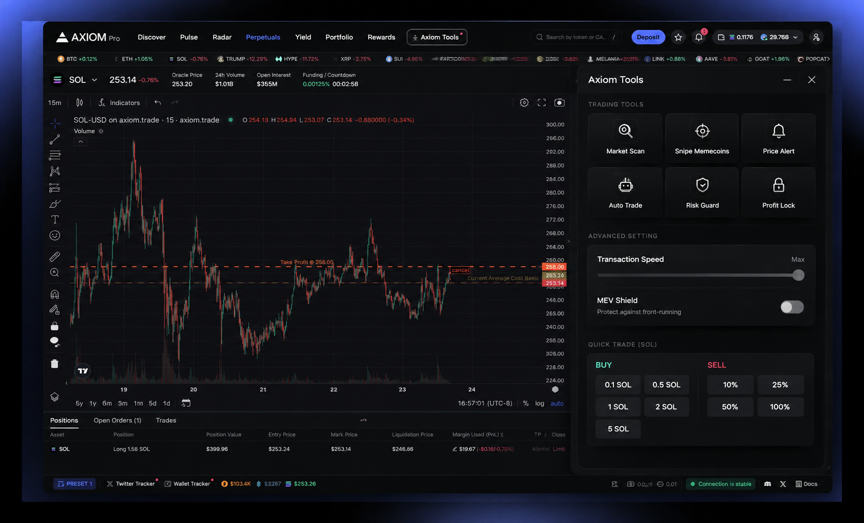
Task: Open the Profit Lock tool
Action: click(x=779, y=192)
